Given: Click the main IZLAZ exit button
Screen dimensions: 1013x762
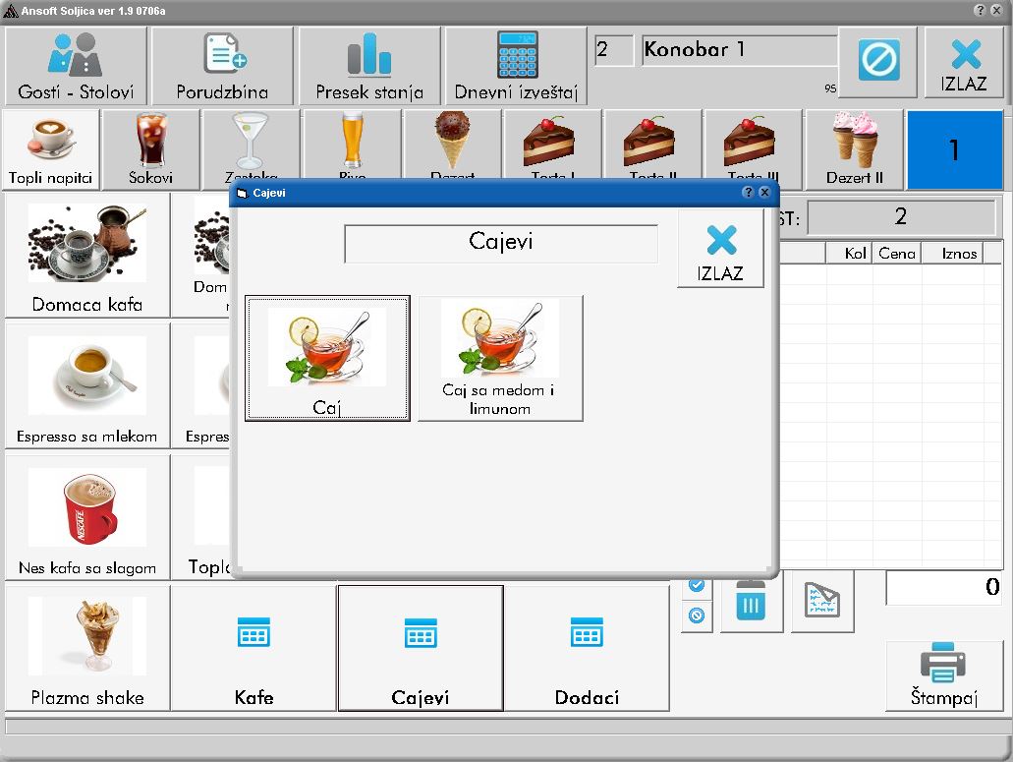Looking at the screenshot, I should click(x=963, y=62).
